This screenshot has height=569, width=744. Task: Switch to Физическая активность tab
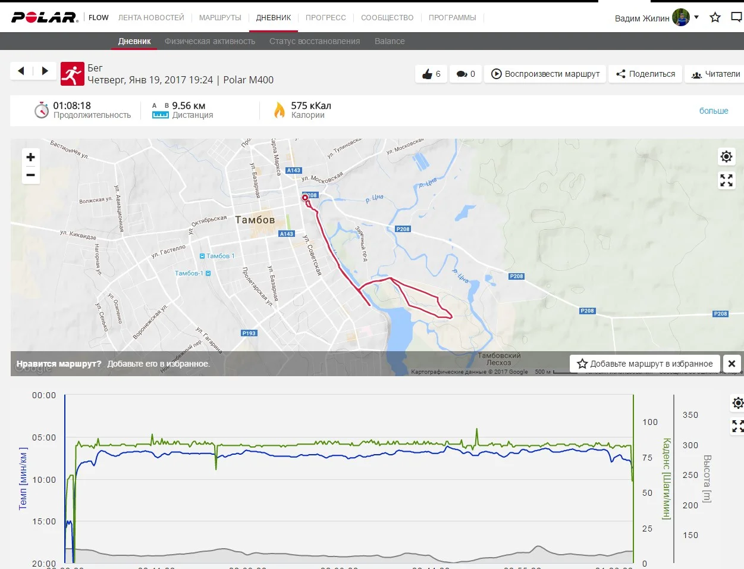pyautogui.click(x=210, y=41)
